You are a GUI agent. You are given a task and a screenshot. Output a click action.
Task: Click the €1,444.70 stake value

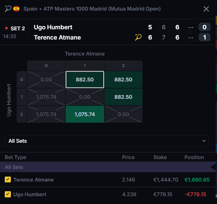(x=166, y=180)
